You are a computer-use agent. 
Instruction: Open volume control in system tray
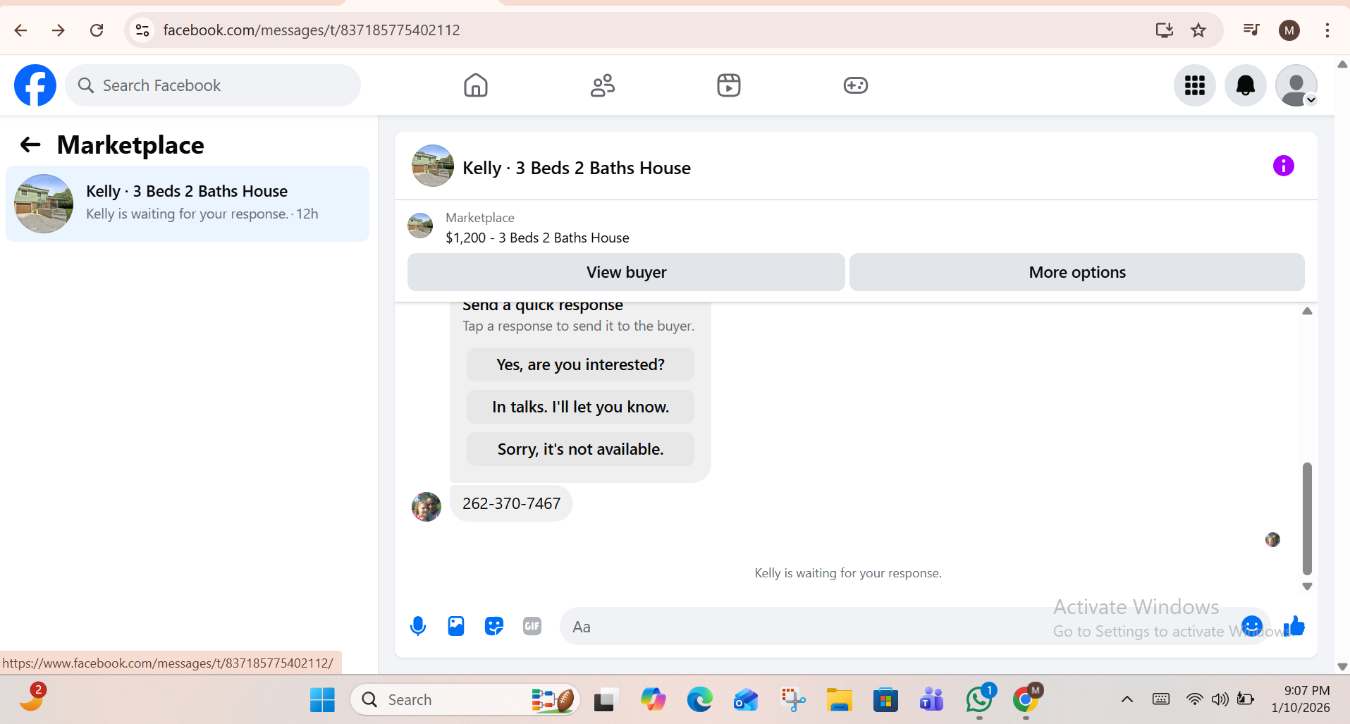point(1220,699)
